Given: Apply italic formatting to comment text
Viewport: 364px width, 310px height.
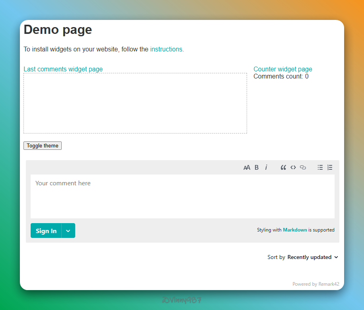Looking at the screenshot, I should [x=266, y=167].
